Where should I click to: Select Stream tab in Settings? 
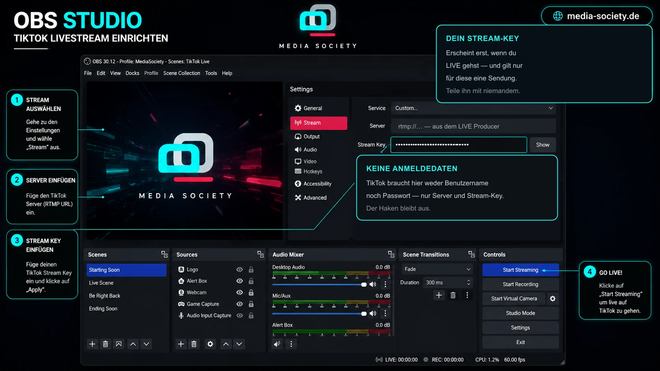tap(319, 123)
